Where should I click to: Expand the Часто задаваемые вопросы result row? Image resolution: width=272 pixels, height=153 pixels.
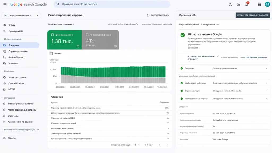[x=224, y=99]
